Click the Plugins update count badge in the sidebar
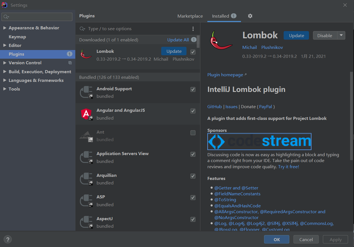The image size is (354, 247). (69, 54)
